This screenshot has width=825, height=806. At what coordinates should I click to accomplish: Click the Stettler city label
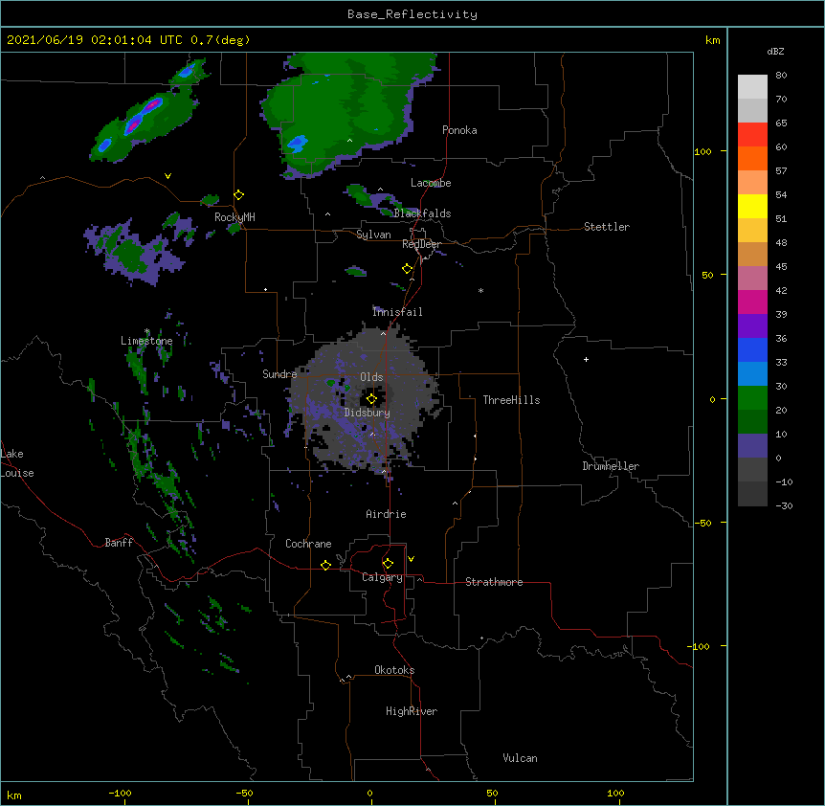(x=607, y=227)
